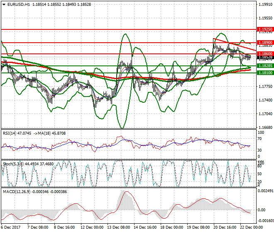Click the red 1.18900 price label
The image size is (274, 232).
[x=265, y=43]
